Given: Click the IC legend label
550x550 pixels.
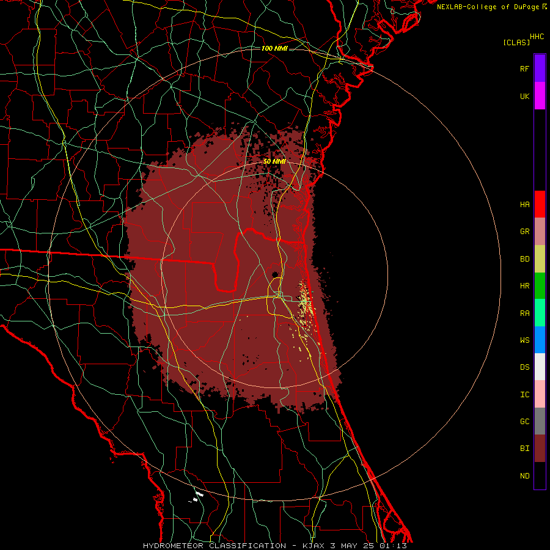Looking at the screenshot, I should (524, 395).
